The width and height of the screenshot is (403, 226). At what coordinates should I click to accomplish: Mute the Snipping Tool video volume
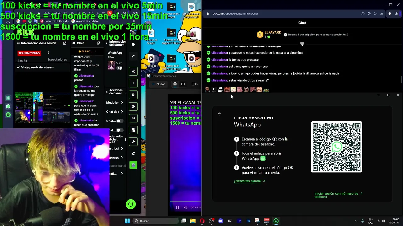point(185,207)
